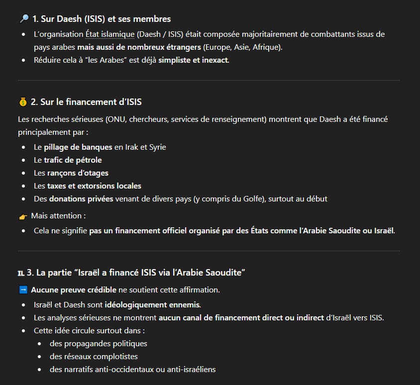The width and height of the screenshot is (420, 385).
Task: Click the pointing hand emoji before "Mais attention"
Action: click(23, 216)
